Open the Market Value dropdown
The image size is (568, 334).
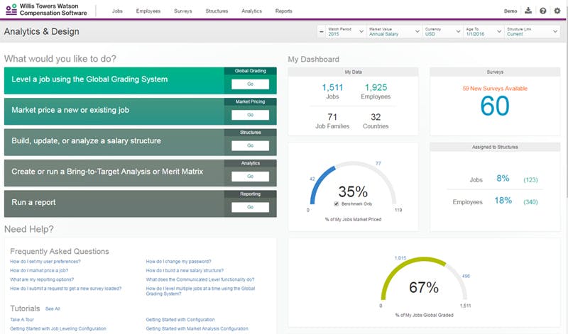(394, 31)
